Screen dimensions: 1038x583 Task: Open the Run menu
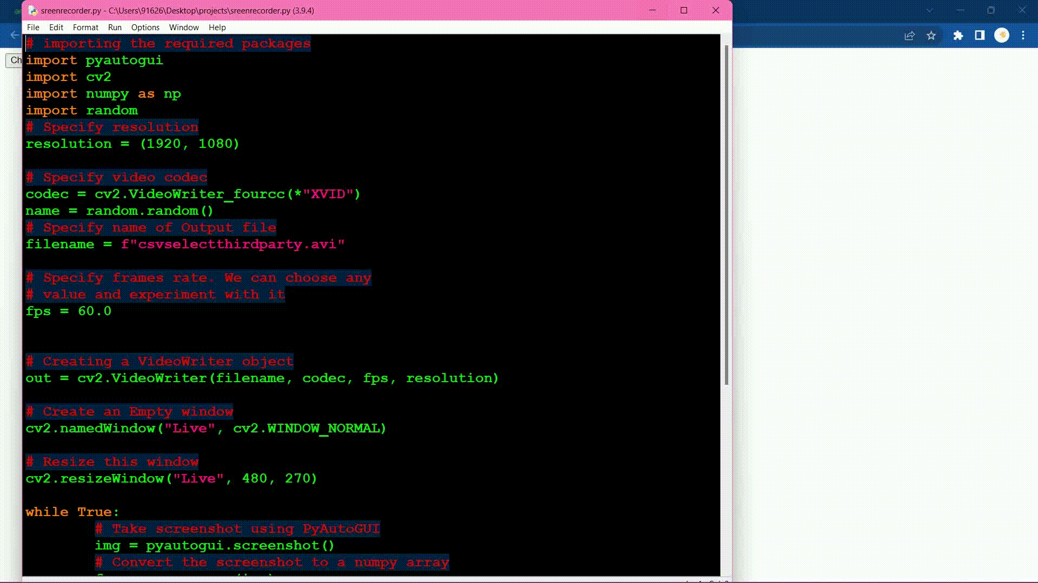pos(115,28)
